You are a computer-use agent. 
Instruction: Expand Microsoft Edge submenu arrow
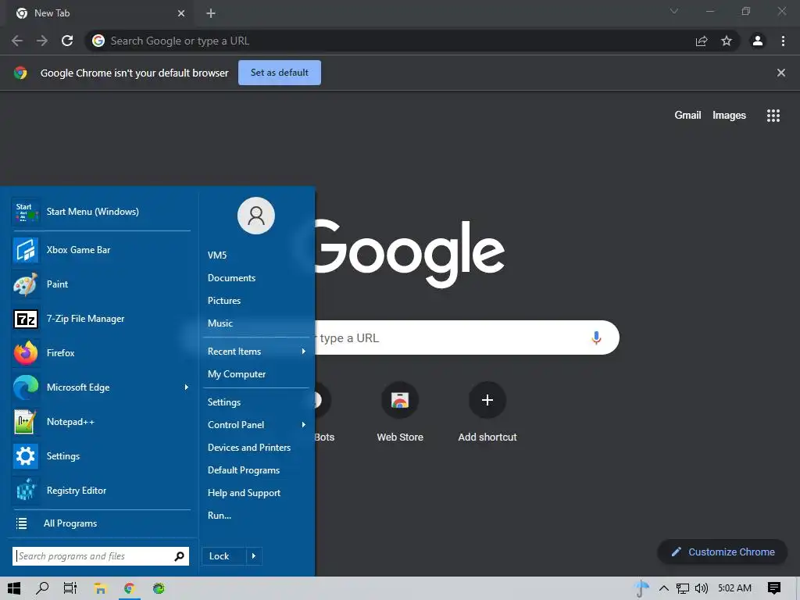[186, 387]
